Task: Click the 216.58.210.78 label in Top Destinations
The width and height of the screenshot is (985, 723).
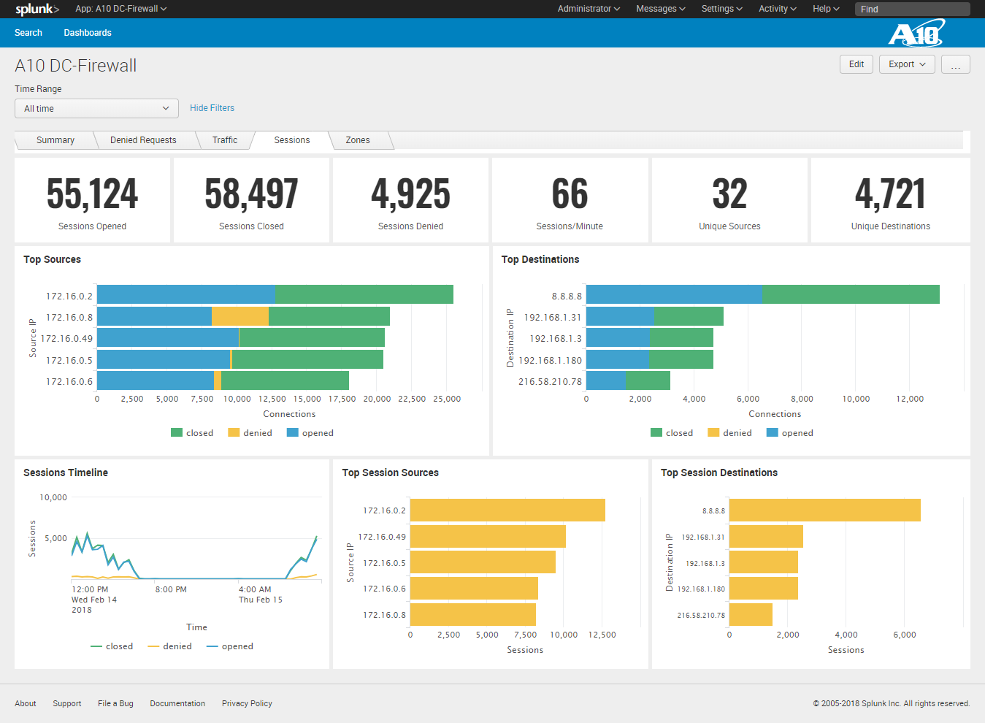Action: (x=550, y=381)
